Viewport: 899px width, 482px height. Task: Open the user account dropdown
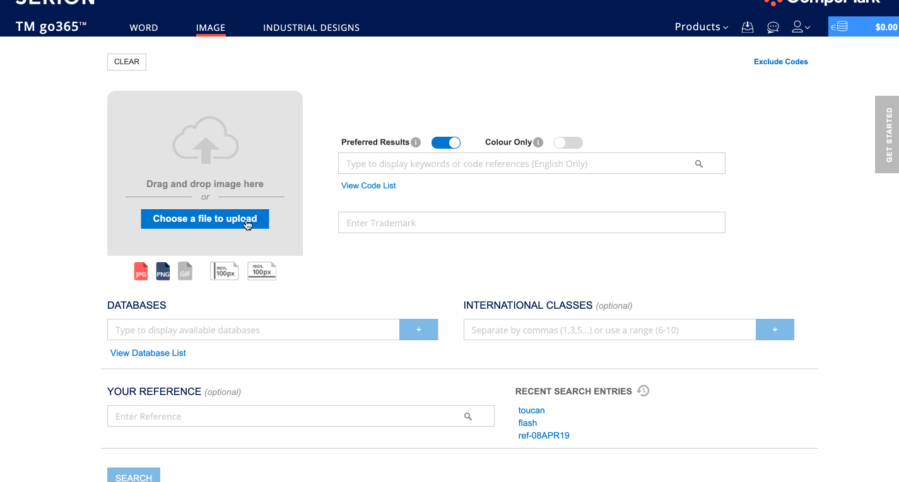click(801, 27)
